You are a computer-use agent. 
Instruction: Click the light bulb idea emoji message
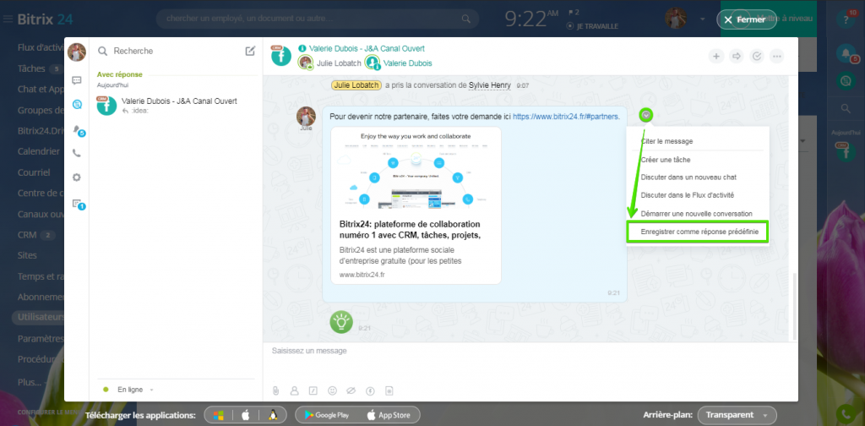341,322
